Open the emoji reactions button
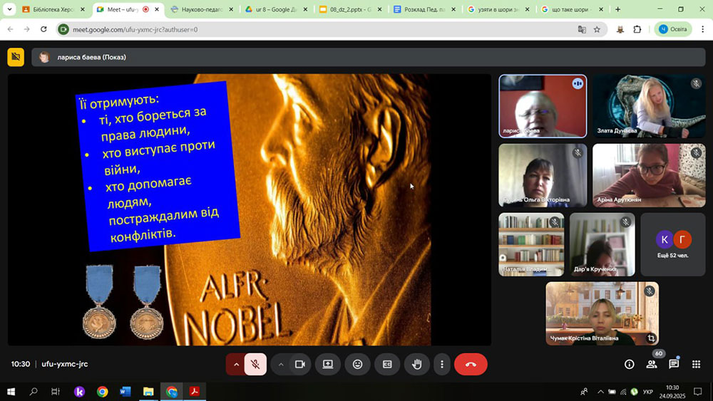Viewport: 713px width, 401px height. [x=357, y=364]
